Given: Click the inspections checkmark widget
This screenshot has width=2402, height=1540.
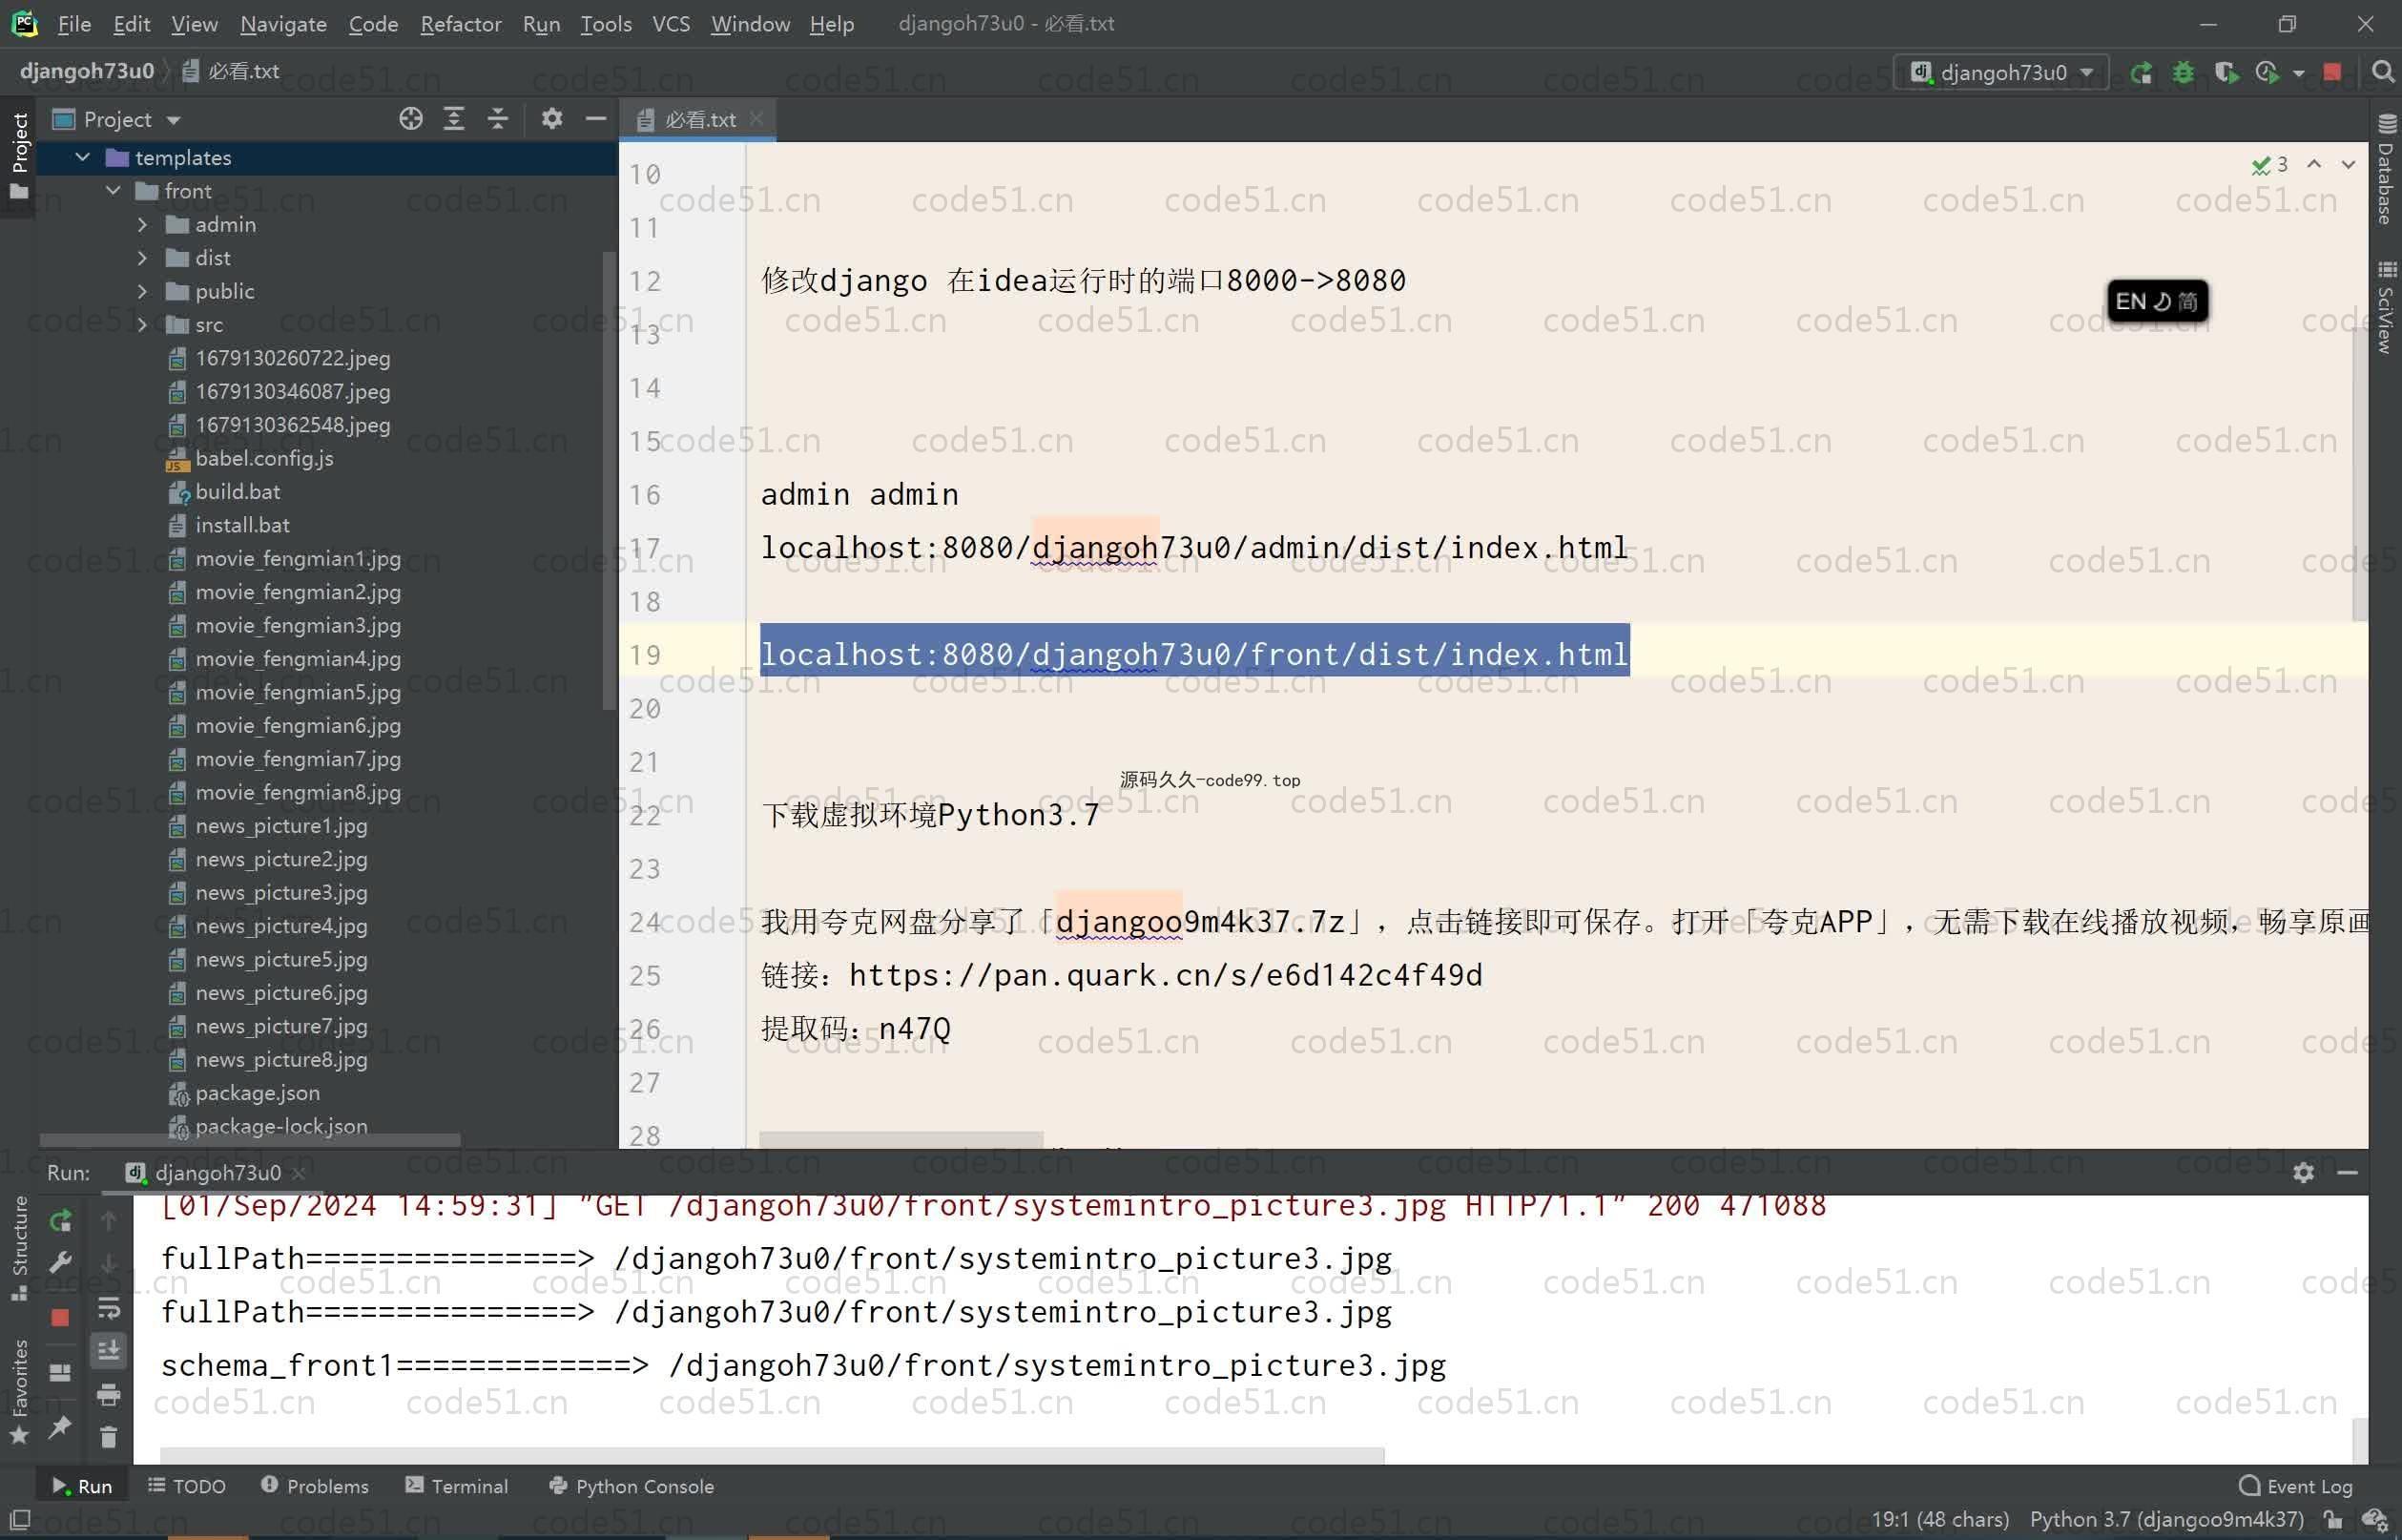Looking at the screenshot, I should [x=2269, y=165].
